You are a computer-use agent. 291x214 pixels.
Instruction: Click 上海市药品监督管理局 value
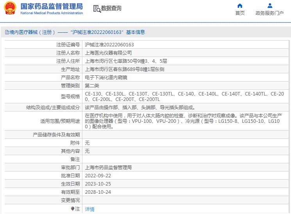coord(108,168)
